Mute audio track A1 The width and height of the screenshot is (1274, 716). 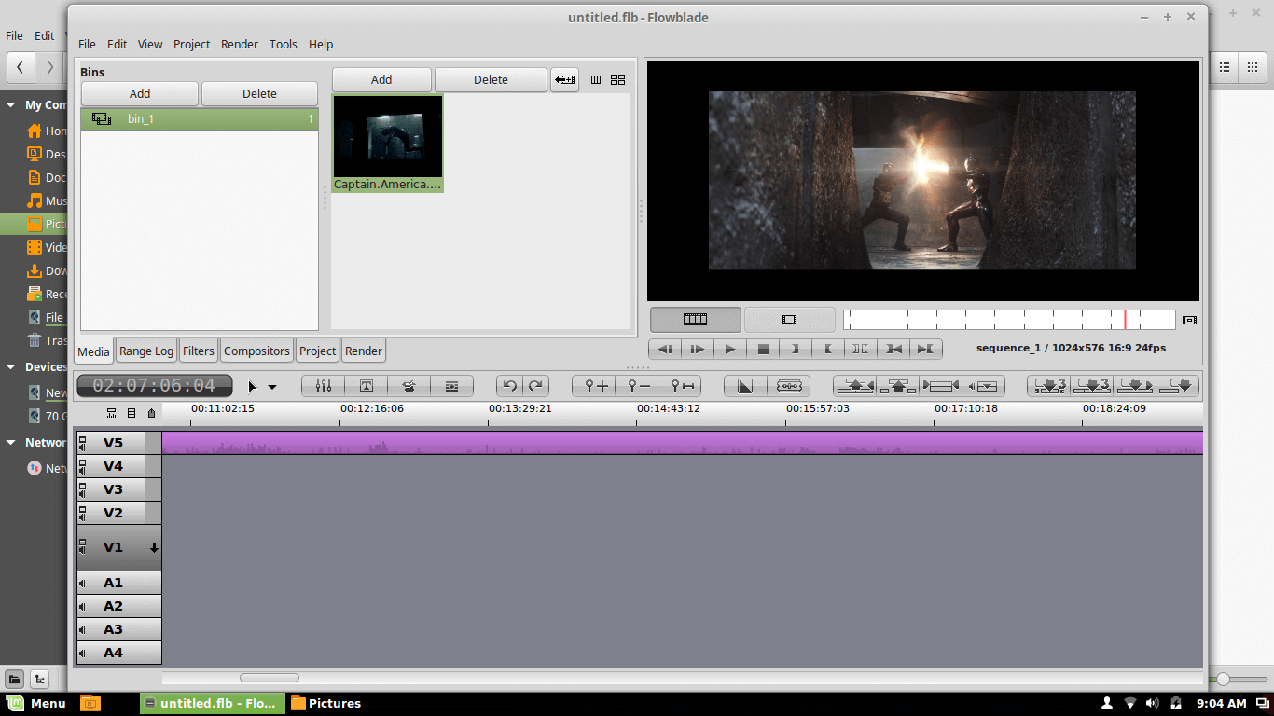coord(82,584)
